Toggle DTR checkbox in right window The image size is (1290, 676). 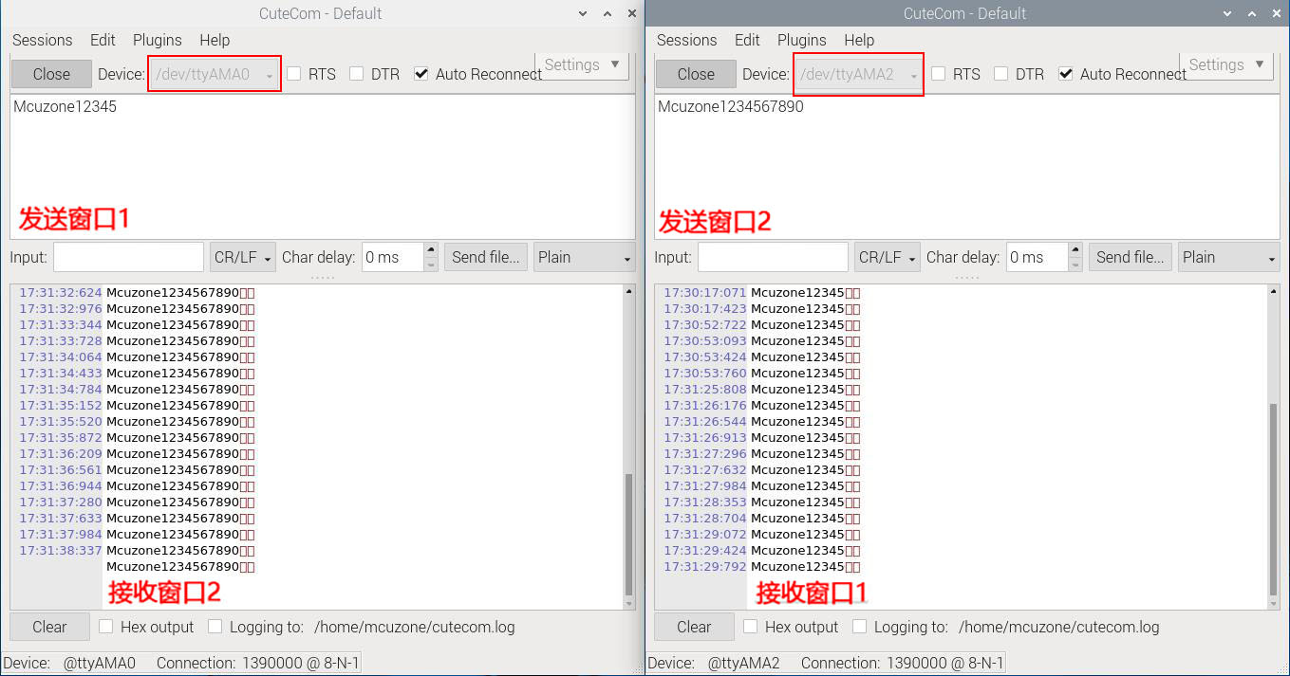tap(1001, 74)
